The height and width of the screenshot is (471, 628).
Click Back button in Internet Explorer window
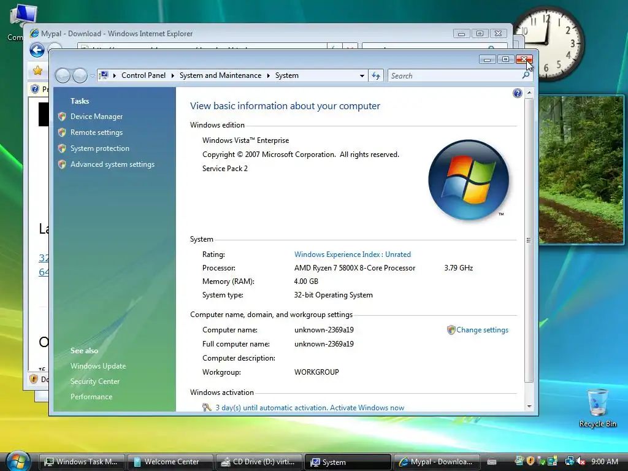[x=37, y=50]
